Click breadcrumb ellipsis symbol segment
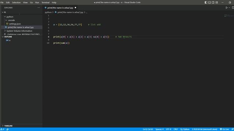 [x=87, y=12]
